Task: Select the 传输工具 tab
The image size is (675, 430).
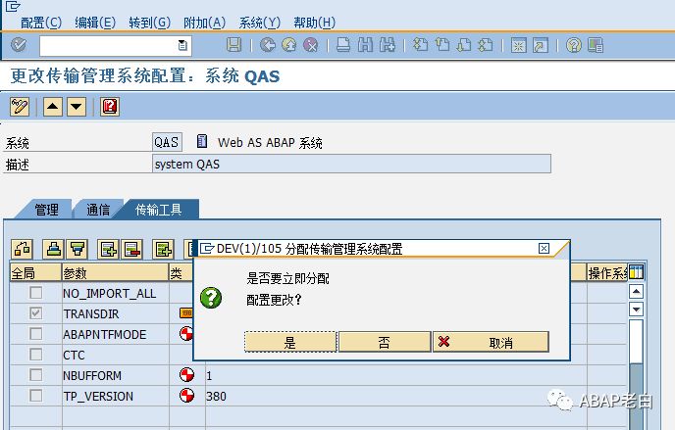Action: [158, 210]
